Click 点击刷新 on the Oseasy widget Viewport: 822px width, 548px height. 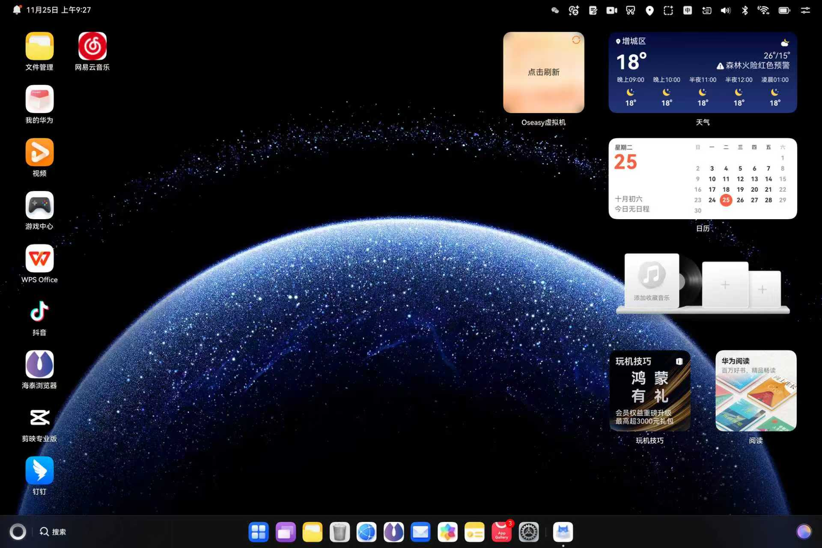pos(543,72)
